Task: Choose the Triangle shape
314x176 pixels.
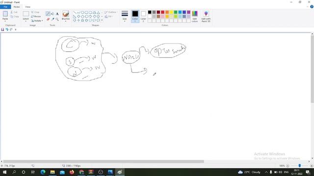Action: click(98, 12)
